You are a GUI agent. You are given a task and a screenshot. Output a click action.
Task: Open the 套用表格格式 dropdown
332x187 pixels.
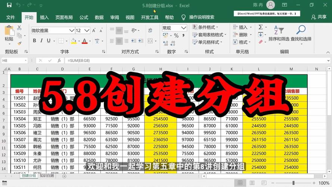[x=209, y=34]
